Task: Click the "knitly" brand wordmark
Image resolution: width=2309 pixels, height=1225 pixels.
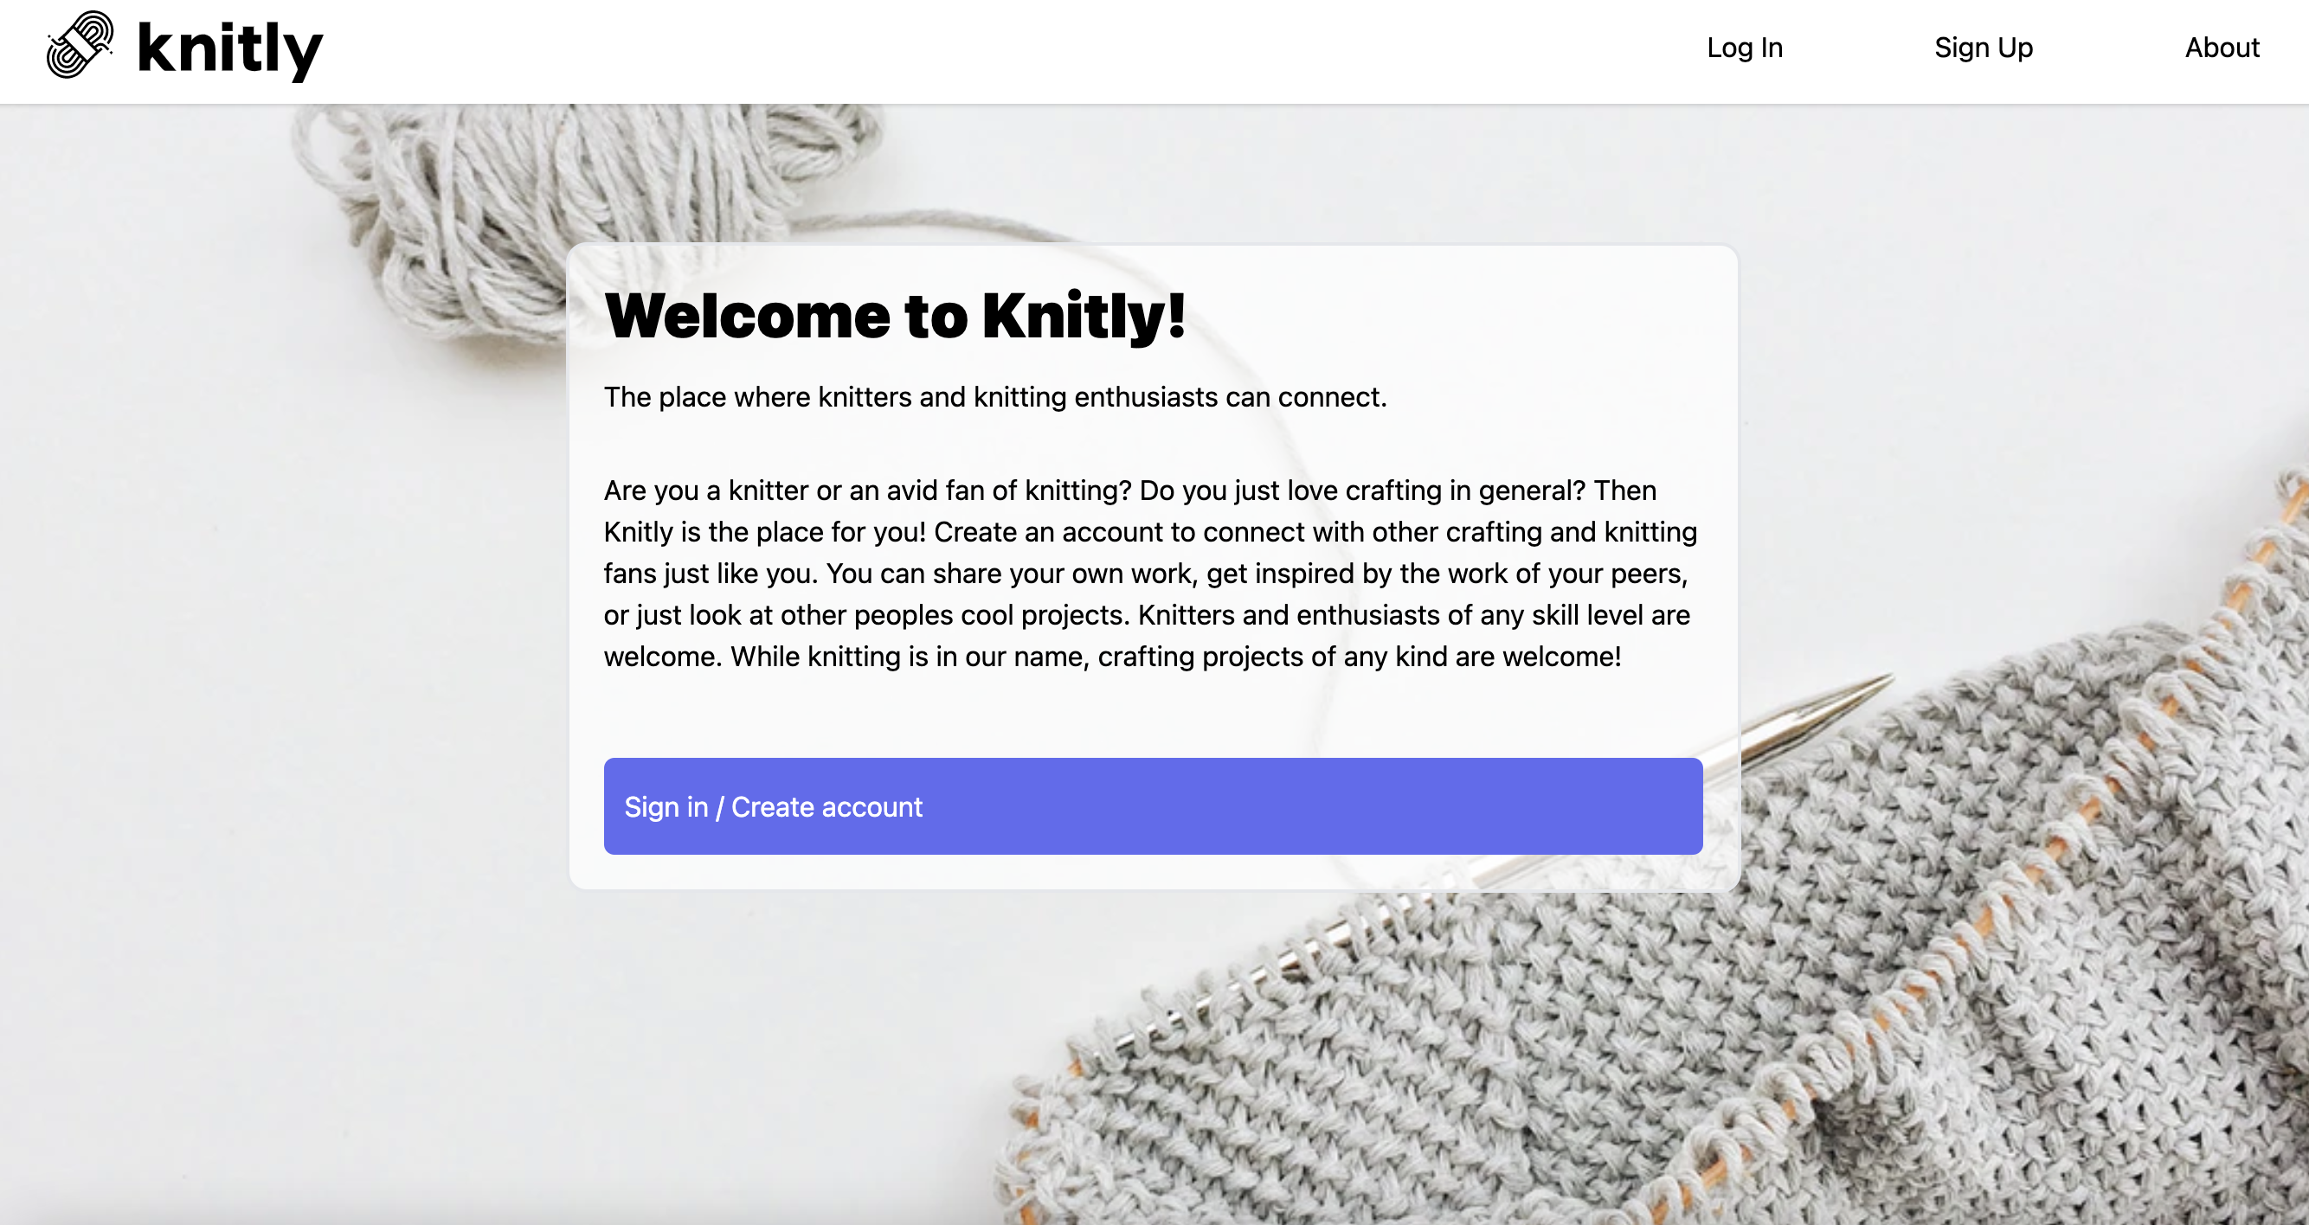Action: [229, 49]
